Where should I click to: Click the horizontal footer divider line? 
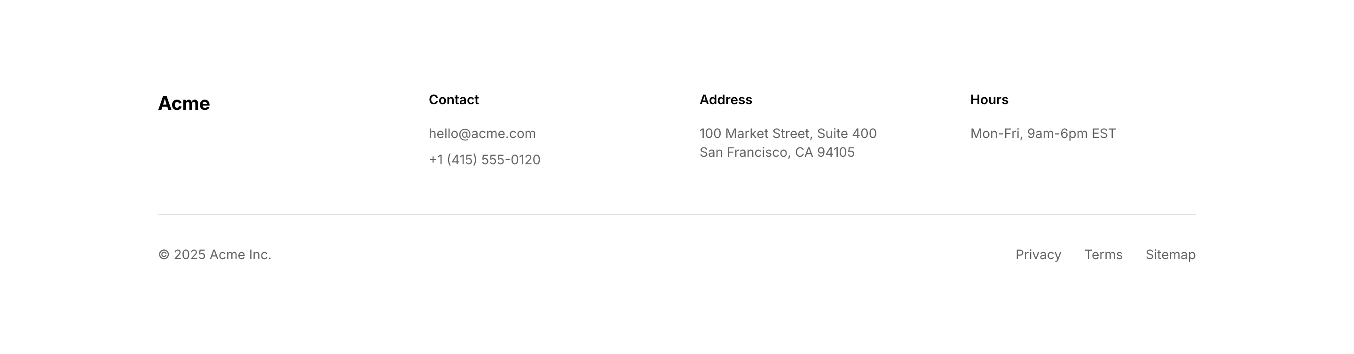point(677,214)
